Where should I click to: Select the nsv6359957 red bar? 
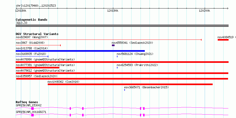click(122, 79)
